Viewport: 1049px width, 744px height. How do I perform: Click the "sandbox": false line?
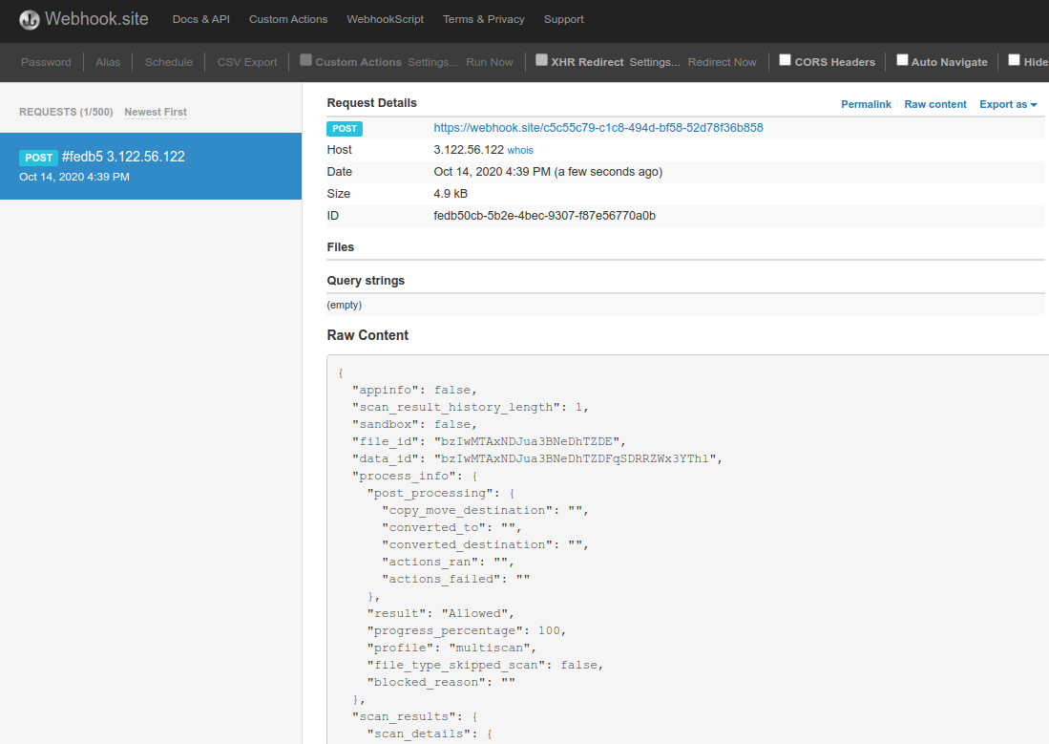(415, 425)
